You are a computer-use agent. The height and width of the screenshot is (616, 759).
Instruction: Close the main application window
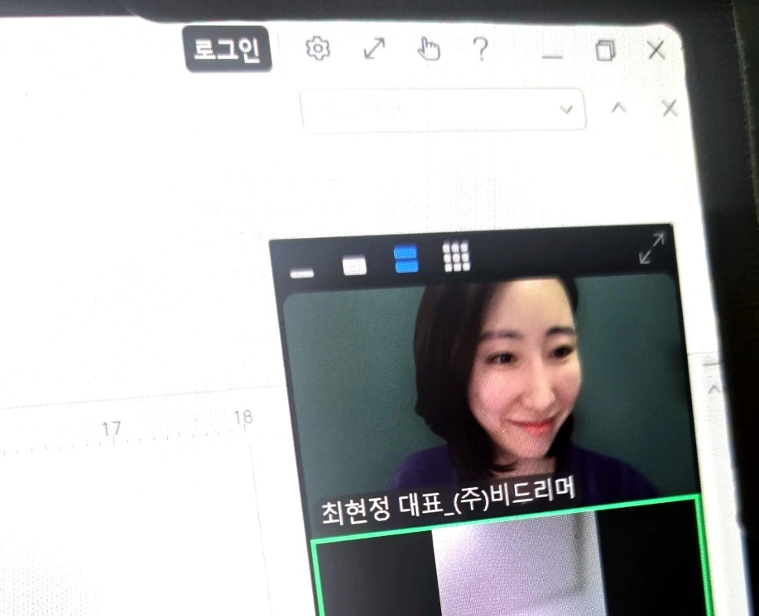(657, 50)
